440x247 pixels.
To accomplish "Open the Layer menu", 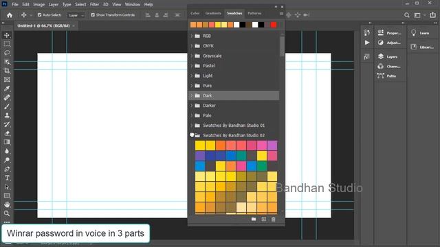I will pyautogui.click(x=54, y=5).
